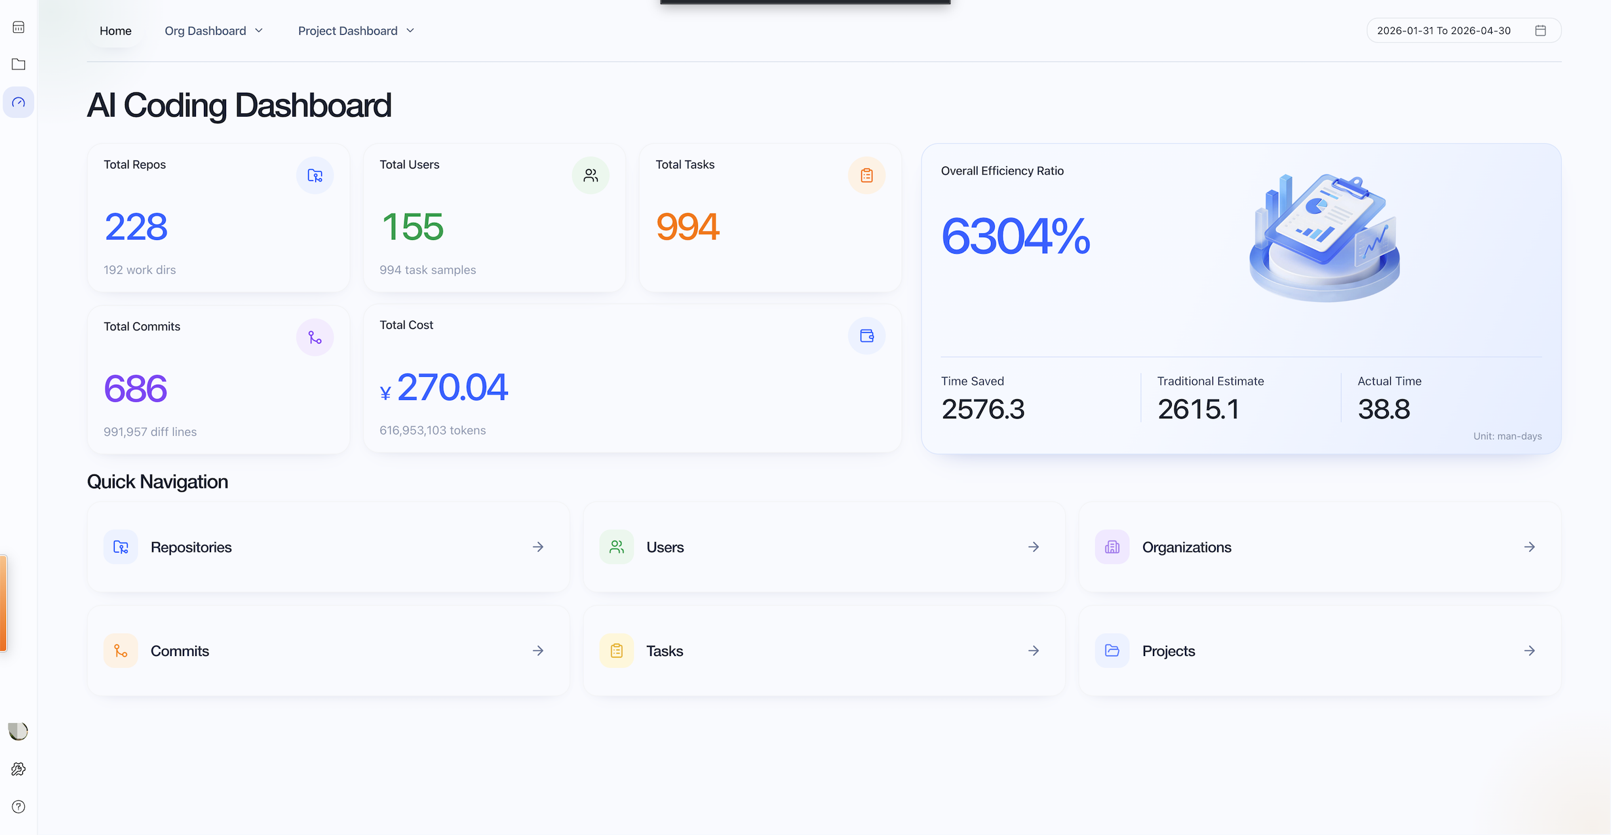
Task: Click the Total Users value 155
Action: [412, 227]
